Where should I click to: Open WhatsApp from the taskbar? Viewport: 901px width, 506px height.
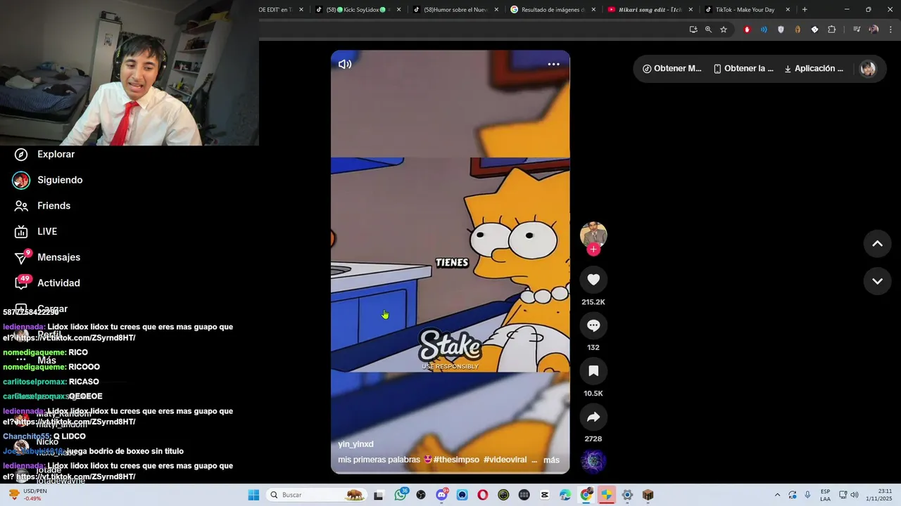401,495
